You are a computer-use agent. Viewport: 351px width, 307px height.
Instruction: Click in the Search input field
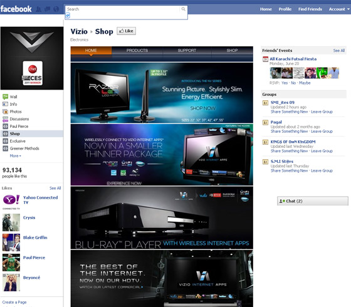point(123,9)
